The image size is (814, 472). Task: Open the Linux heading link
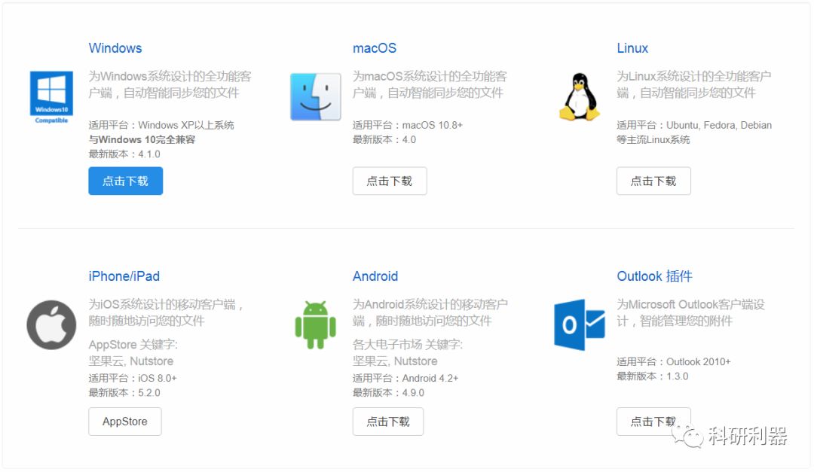632,48
